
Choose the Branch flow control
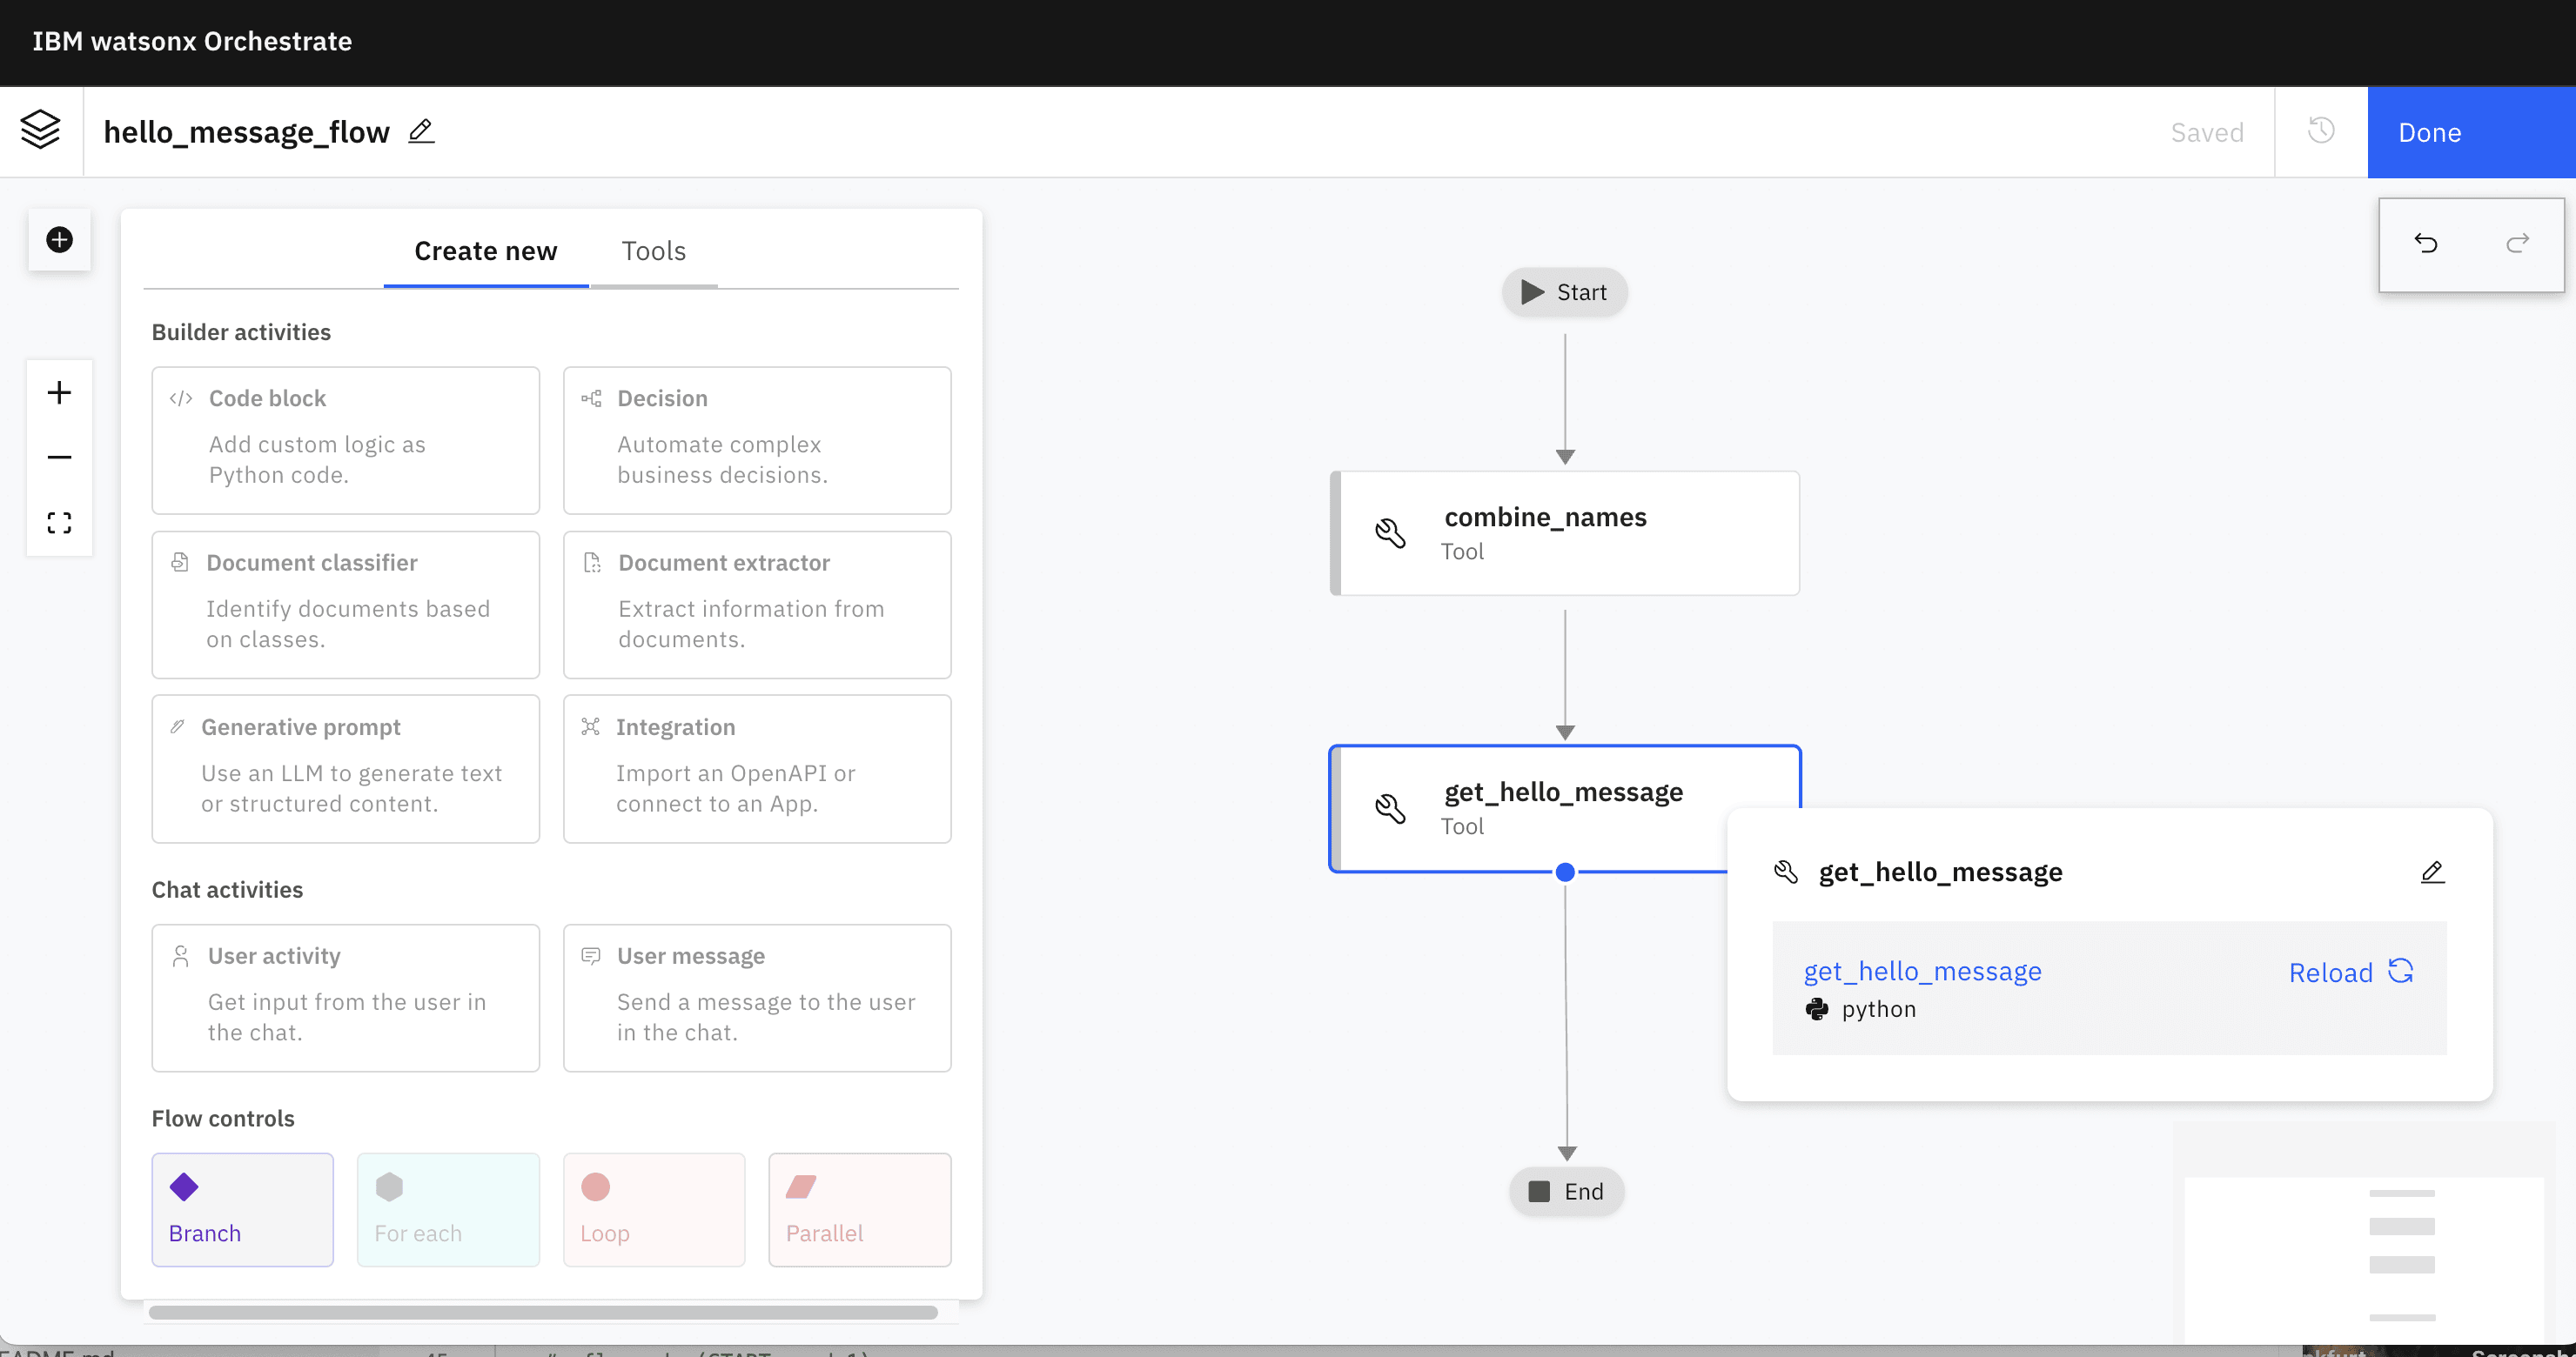[242, 1209]
